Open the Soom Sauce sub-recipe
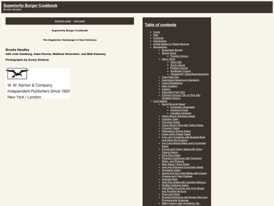274x206 pixels. pos(178,65)
